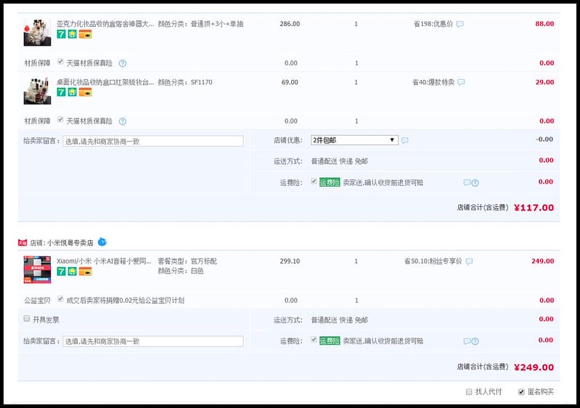Click the original price 69.00
The width and height of the screenshot is (580, 408).
tap(290, 82)
